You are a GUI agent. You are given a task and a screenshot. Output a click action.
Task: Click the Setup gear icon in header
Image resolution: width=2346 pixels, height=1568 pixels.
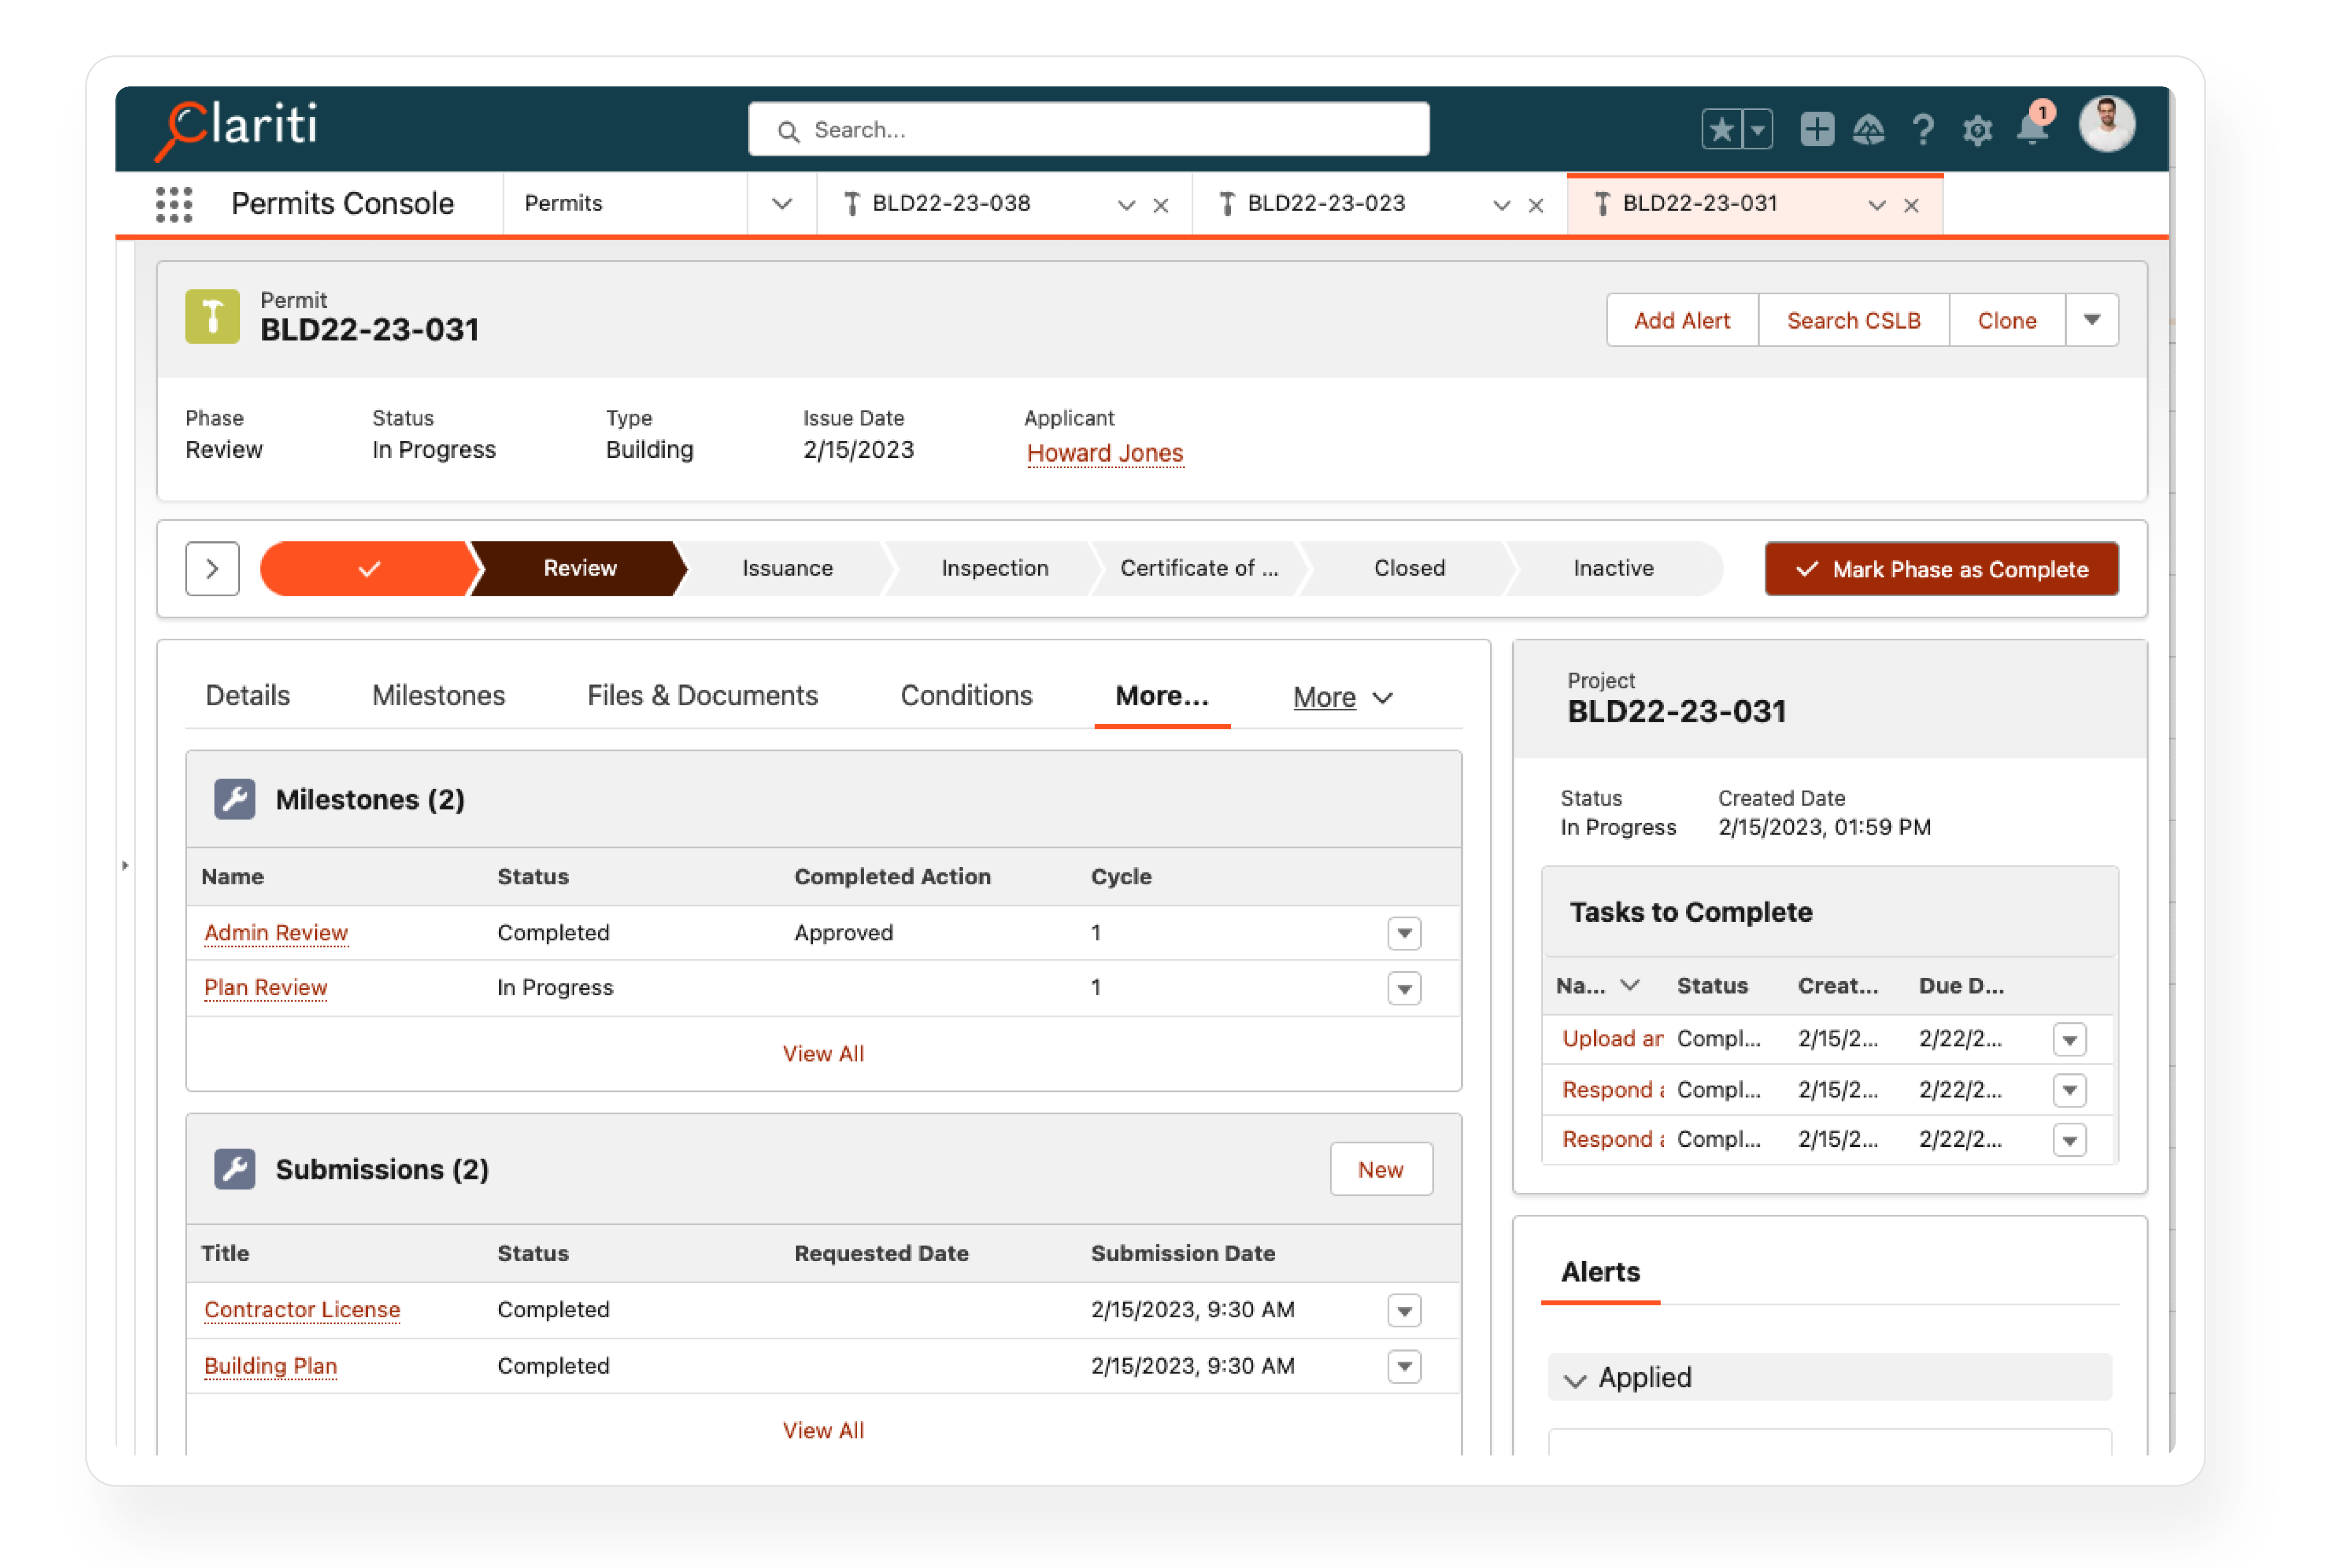click(1977, 130)
